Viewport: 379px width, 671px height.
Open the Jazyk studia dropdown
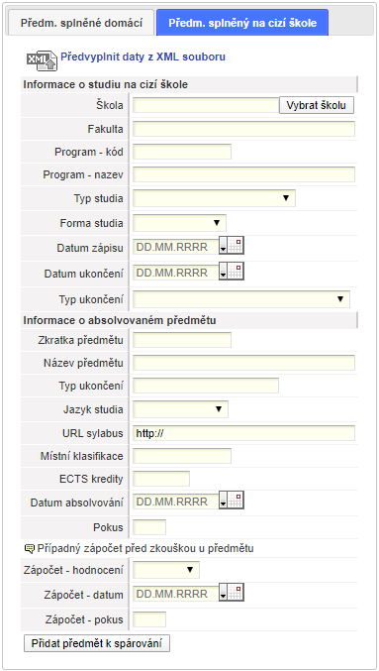tap(180, 409)
